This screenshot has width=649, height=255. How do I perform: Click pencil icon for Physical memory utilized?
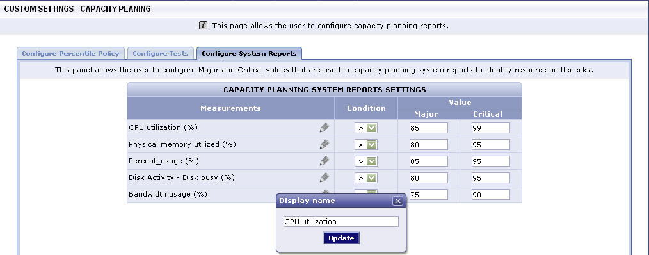tap(324, 144)
